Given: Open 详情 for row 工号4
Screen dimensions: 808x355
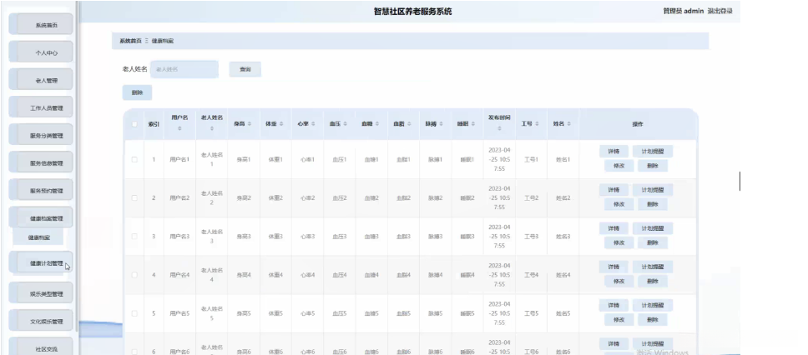Looking at the screenshot, I should coord(614,267).
